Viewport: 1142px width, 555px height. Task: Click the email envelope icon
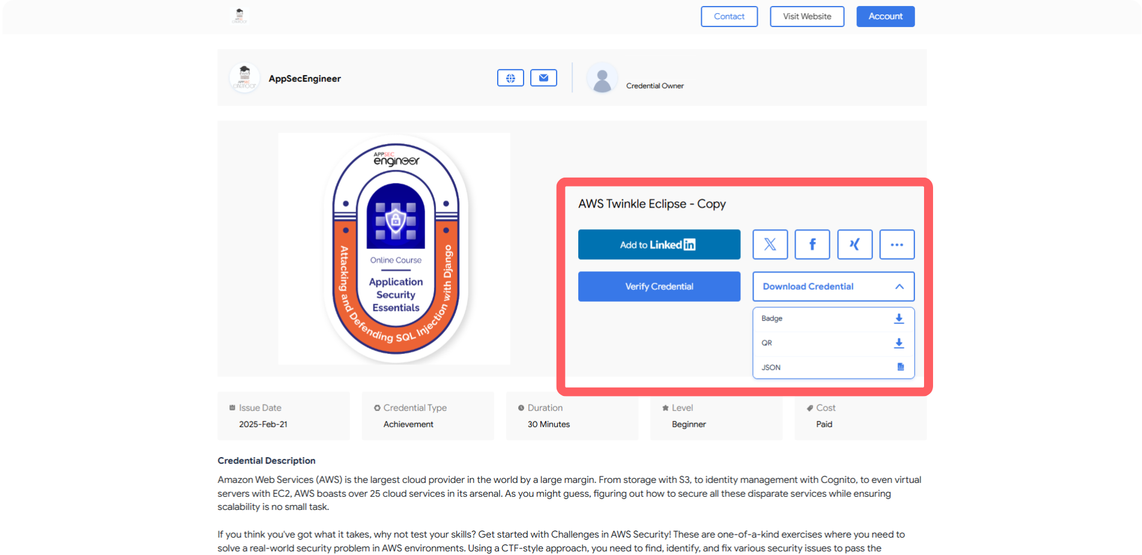coord(543,77)
